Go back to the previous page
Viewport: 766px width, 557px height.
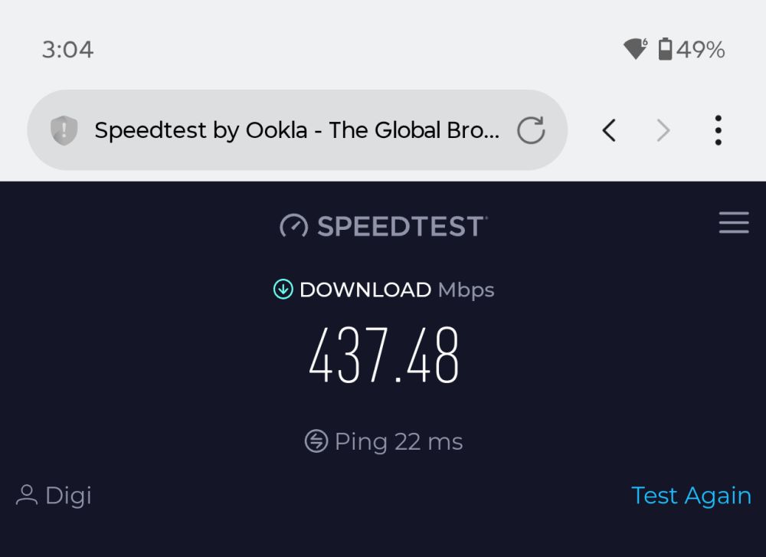[609, 131]
